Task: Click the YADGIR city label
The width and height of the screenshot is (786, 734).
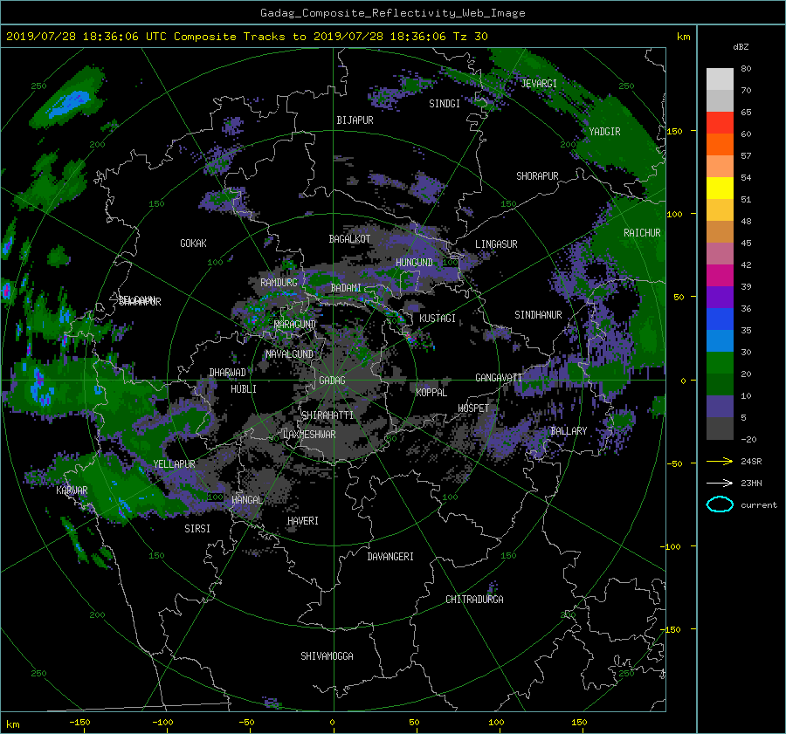Action: tap(604, 132)
